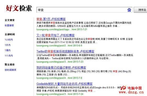Filter results to 1个月内

(9, 56)
